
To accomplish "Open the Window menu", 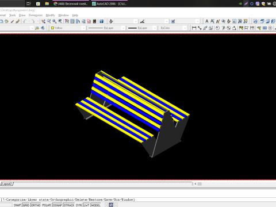I will [63, 15].
